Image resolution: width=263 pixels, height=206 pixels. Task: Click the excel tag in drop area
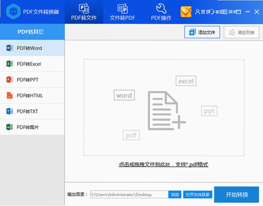186,81
